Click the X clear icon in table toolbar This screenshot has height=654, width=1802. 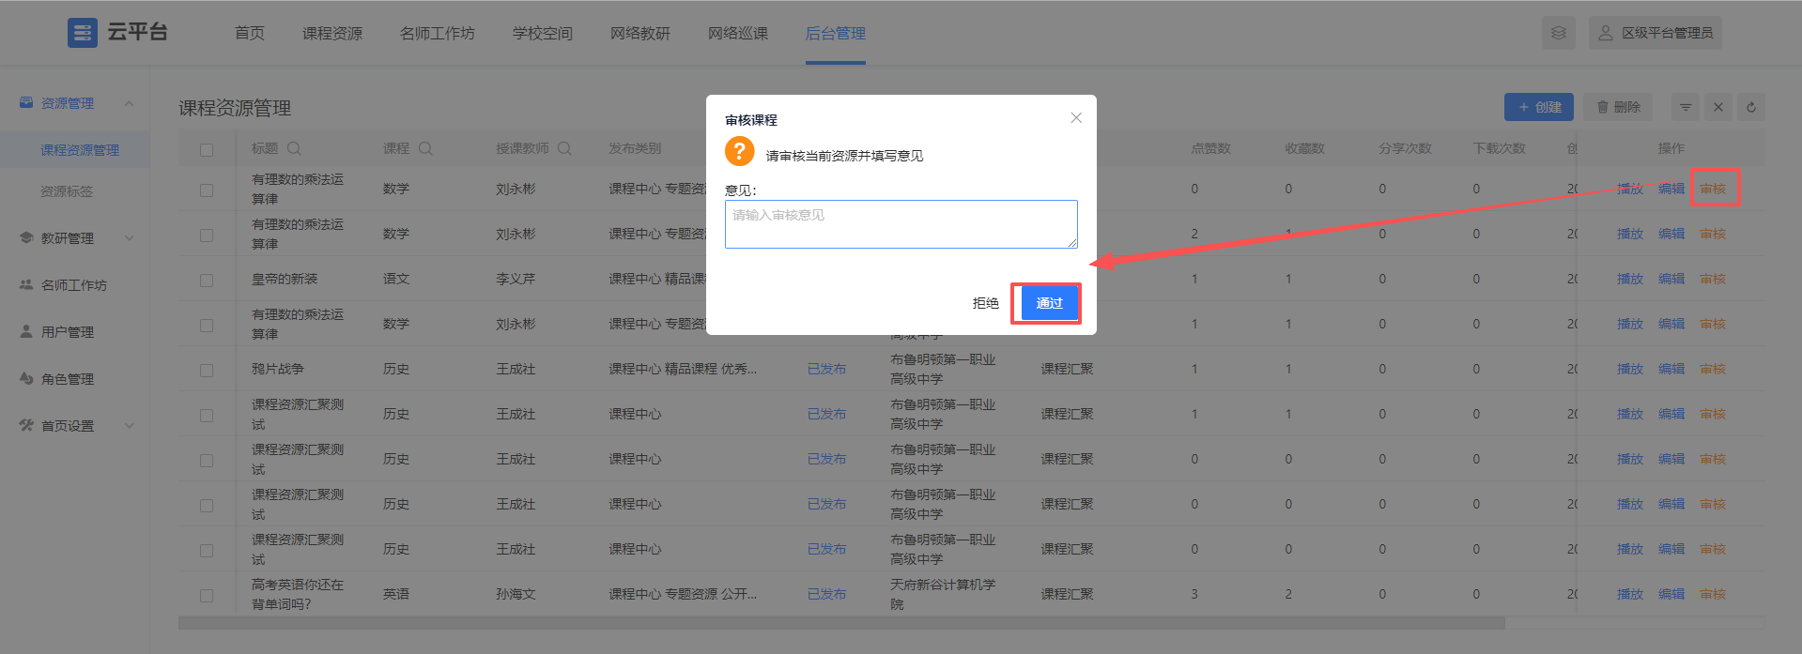coord(1718,107)
